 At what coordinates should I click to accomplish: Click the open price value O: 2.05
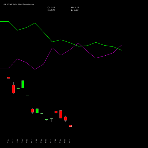51,10
